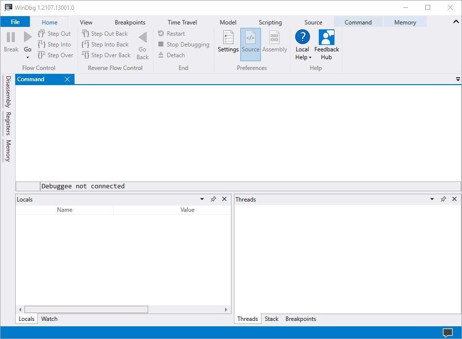Click Step Out in Flow Control
The image size is (462, 339).
pyautogui.click(x=54, y=33)
